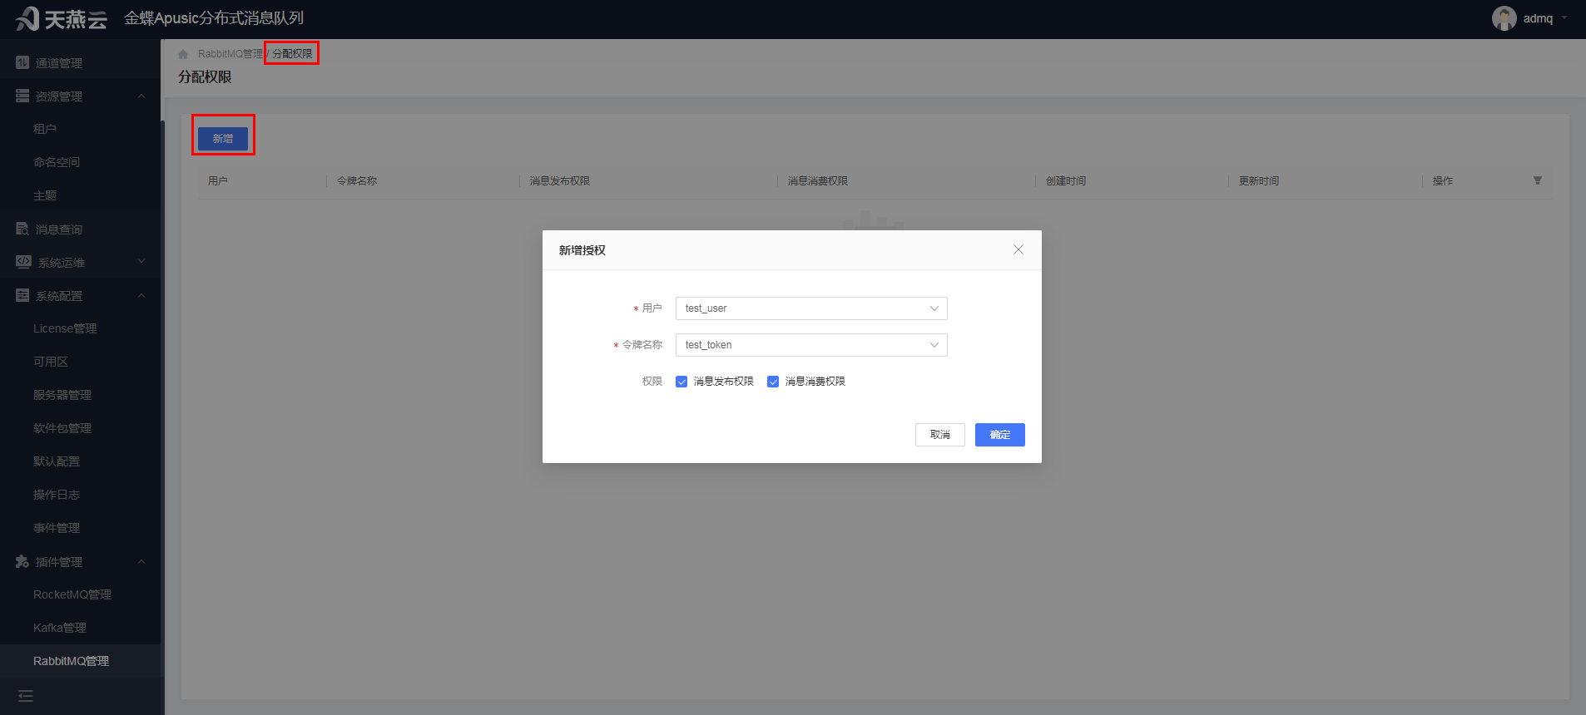
Task: Open RocketMQ管理 in the sidebar
Action: click(x=72, y=594)
